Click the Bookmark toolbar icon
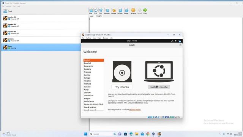The width and height of the screenshot is (243, 137). 107,11
